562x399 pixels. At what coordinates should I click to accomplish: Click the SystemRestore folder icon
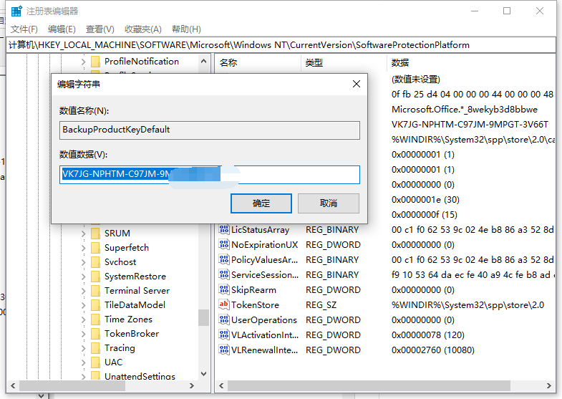(x=95, y=276)
